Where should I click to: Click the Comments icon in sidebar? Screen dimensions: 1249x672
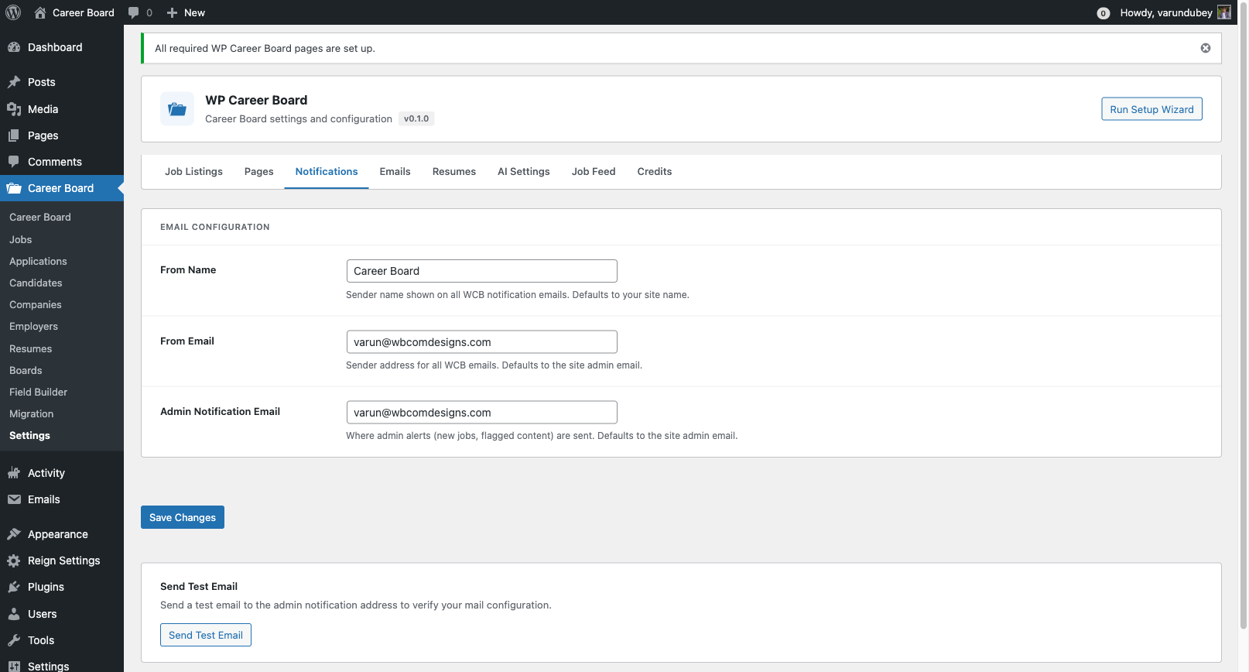point(14,162)
